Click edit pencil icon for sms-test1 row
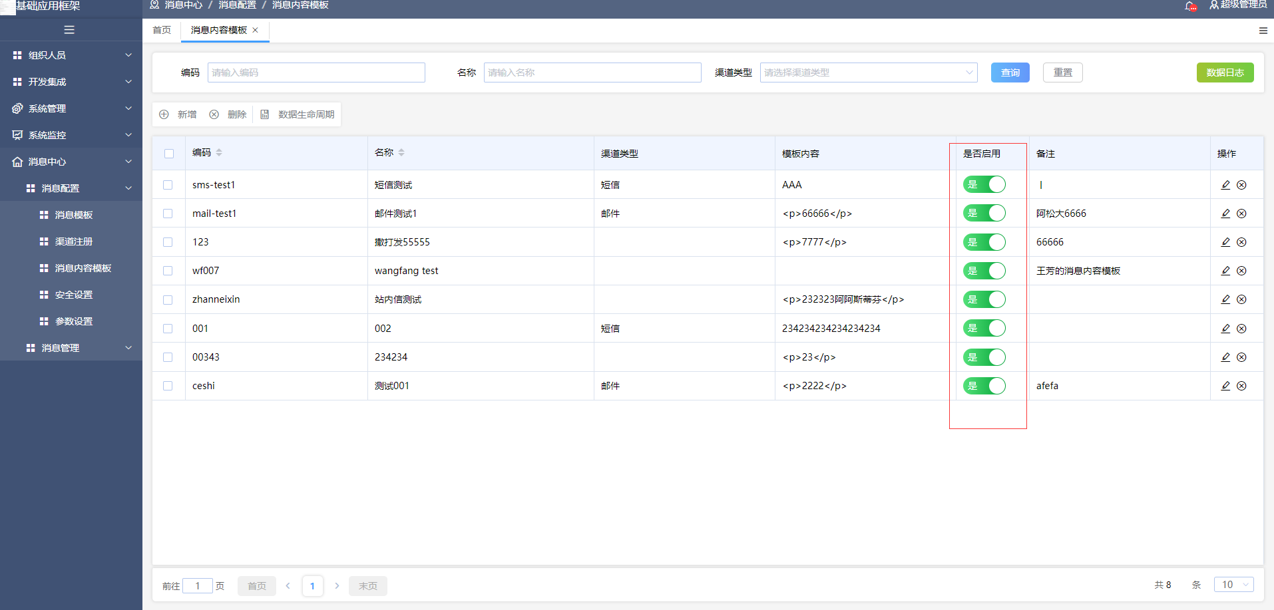This screenshot has width=1274, height=610. (1225, 185)
